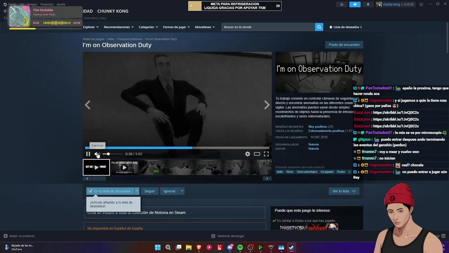Viewport: 449px width, 253px height.
Task: Open Todos los juegos breadcrumb
Action: pos(93,39)
